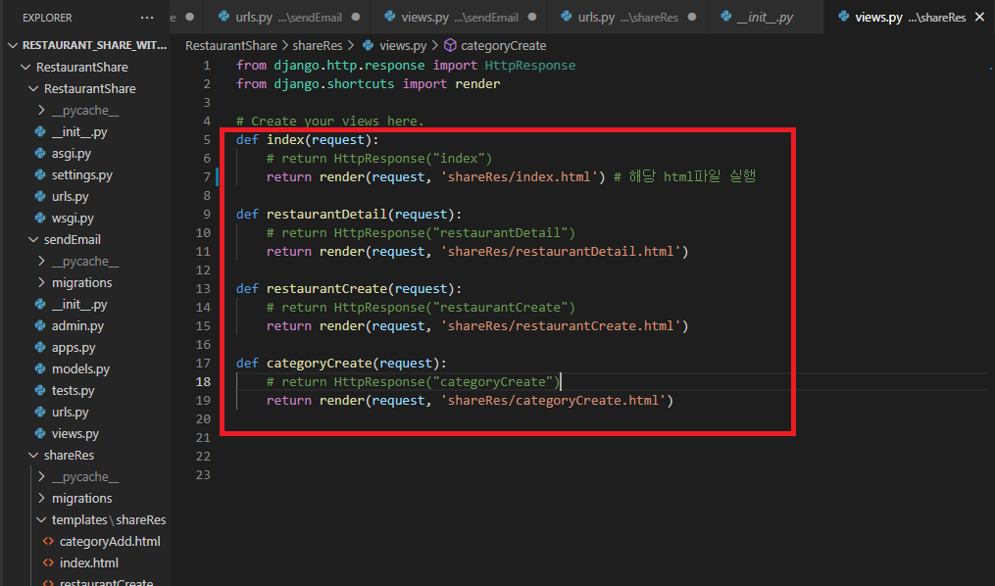Click 'shareRes/restaurantDetail.html' string in code
This screenshot has height=586, width=995.
pos(561,251)
